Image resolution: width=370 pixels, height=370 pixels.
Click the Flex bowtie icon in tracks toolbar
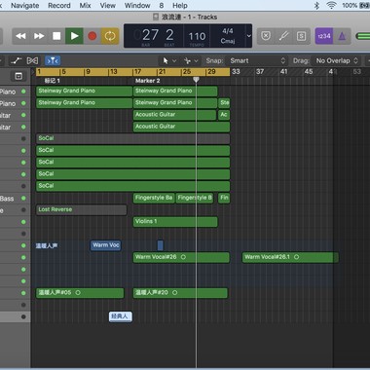coord(32,60)
